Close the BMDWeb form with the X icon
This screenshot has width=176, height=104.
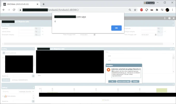(174, 18)
